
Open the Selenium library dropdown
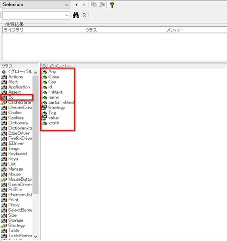[x=67, y=5]
